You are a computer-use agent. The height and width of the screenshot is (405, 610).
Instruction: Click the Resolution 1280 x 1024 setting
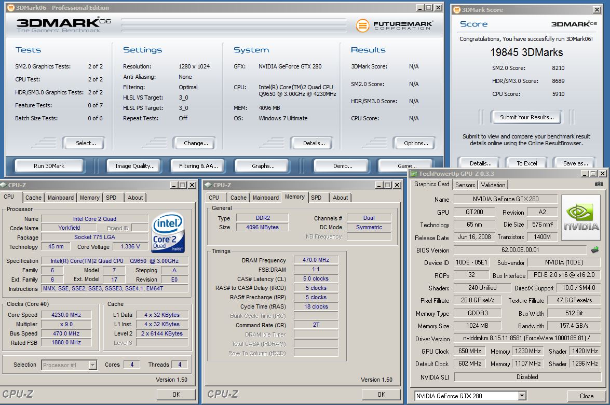(194, 66)
